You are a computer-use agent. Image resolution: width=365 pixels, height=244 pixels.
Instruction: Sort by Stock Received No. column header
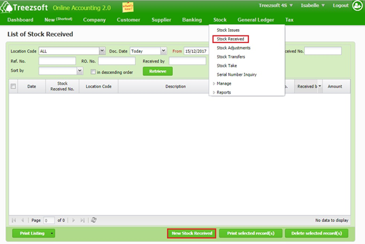point(62,87)
